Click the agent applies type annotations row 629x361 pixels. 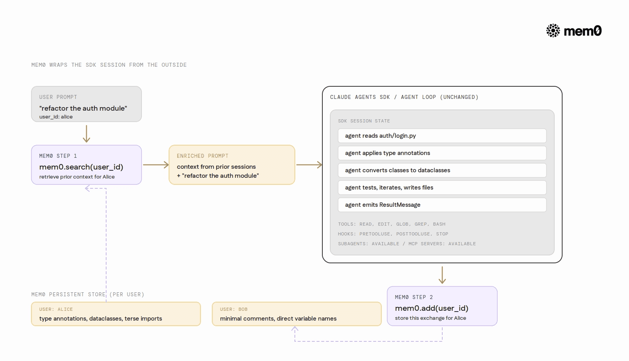point(442,153)
